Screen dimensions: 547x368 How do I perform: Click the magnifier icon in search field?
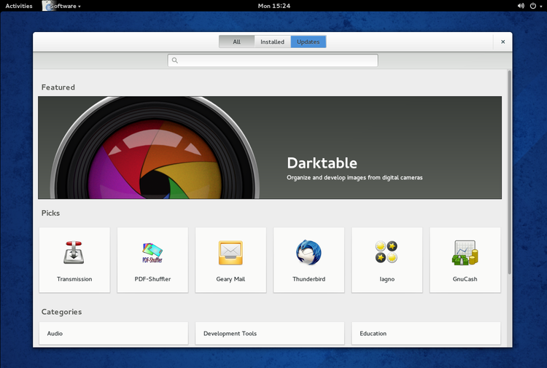click(175, 60)
